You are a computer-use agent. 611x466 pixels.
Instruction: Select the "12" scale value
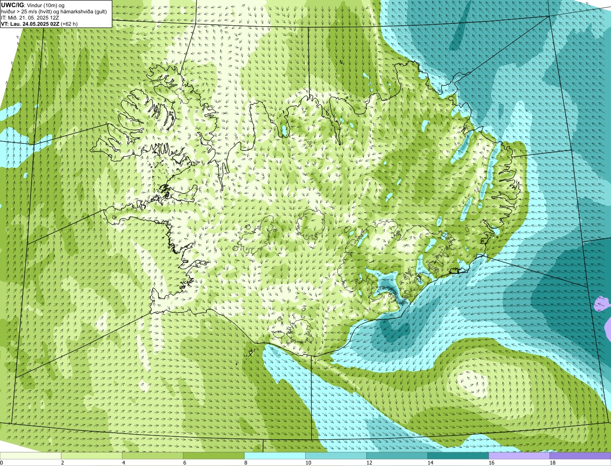coord(369,463)
